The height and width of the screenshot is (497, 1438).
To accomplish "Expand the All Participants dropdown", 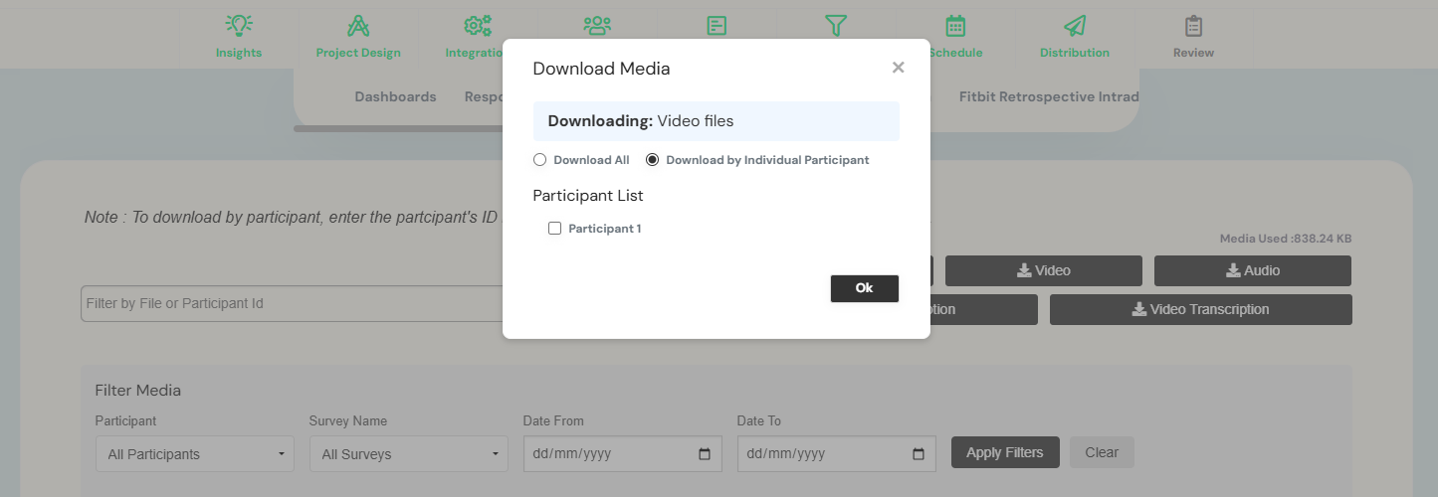I will 195,453.
